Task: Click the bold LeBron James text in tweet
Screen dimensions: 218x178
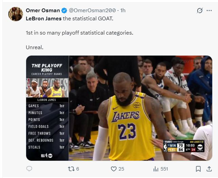Action: (44, 18)
